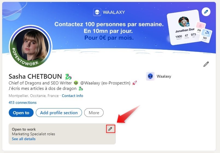Open the Contact info link
220x153 pixels.
(x=72, y=96)
